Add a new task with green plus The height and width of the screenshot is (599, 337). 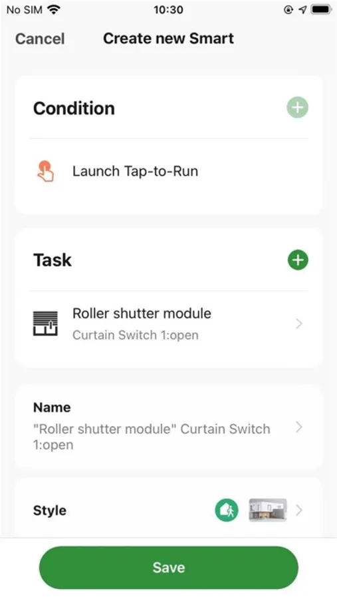click(298, 260)
